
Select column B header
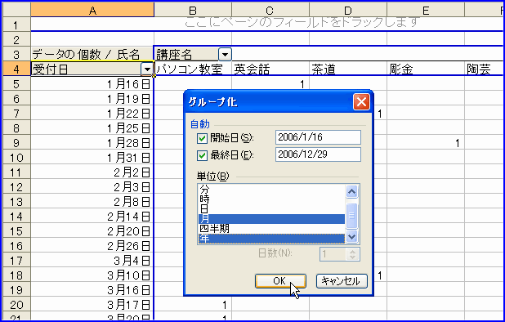click(x=193, y=10)
